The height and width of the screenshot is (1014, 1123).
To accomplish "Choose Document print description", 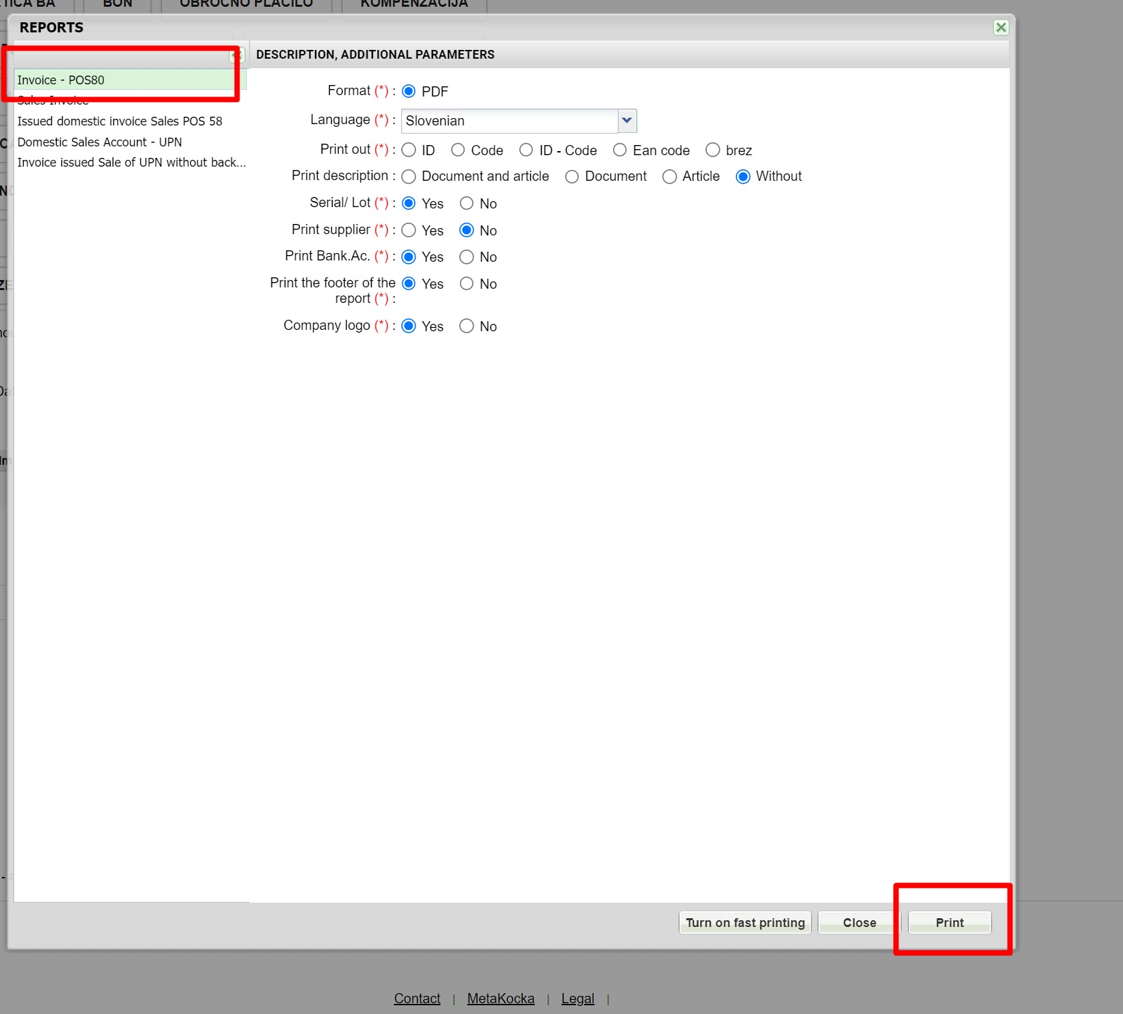I will click(x=572, y=177).
